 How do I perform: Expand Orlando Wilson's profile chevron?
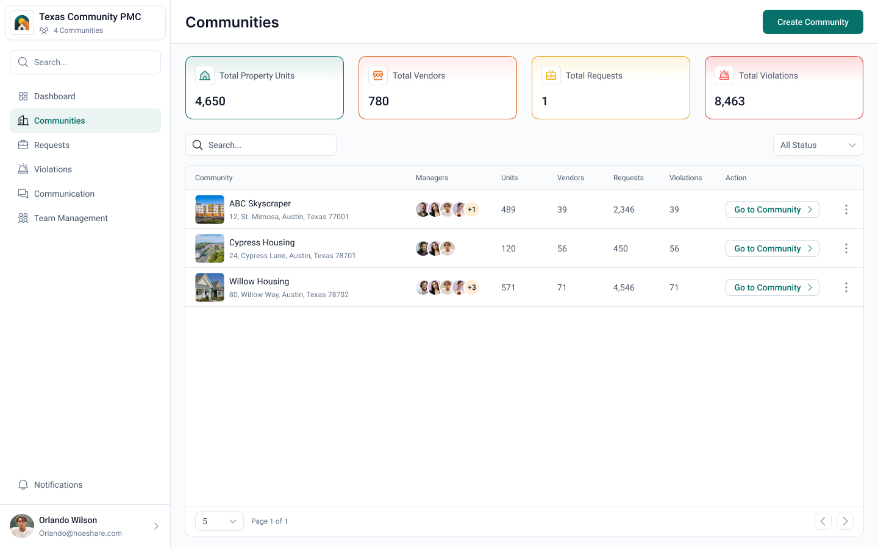156,525
